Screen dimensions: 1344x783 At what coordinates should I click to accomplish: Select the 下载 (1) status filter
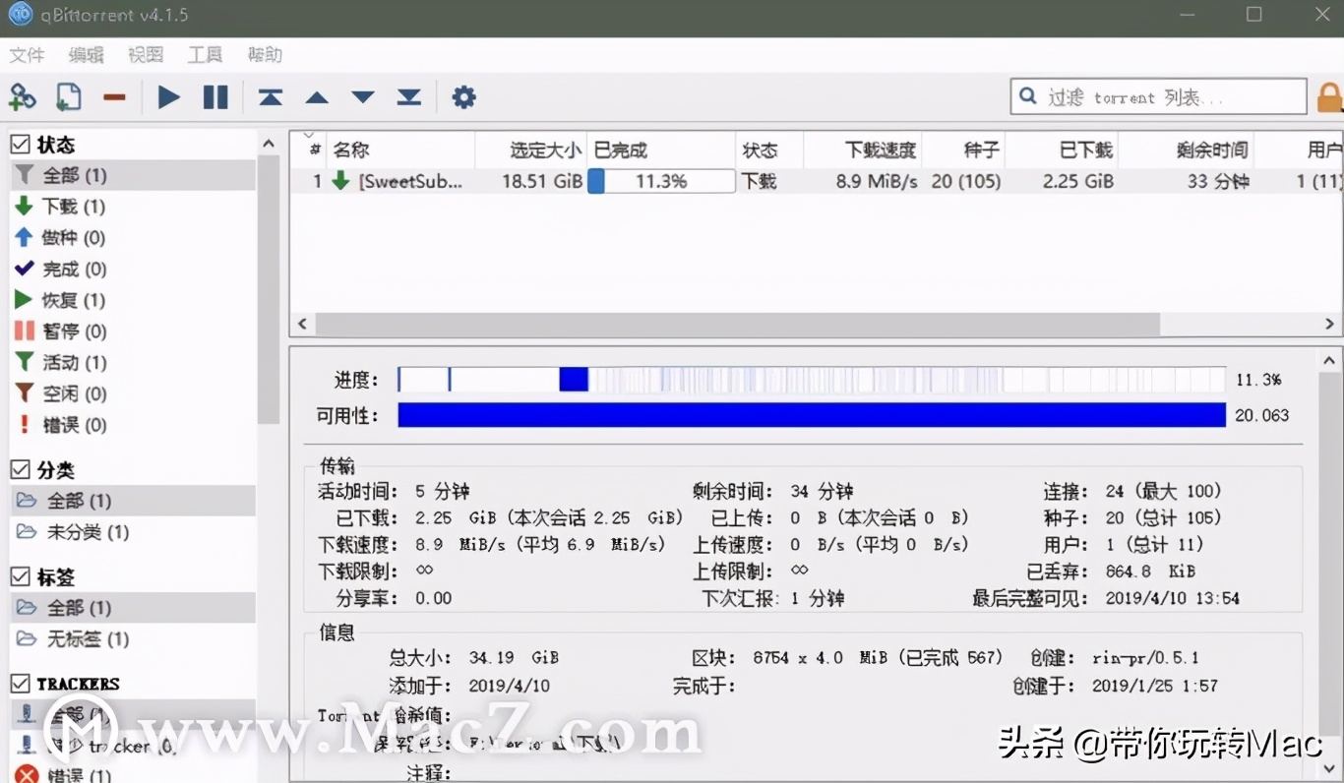[x=69, y=207]
